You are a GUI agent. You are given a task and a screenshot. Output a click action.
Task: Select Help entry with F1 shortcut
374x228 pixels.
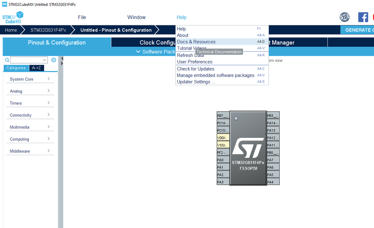pyautogui.click(x=222, y=29)
